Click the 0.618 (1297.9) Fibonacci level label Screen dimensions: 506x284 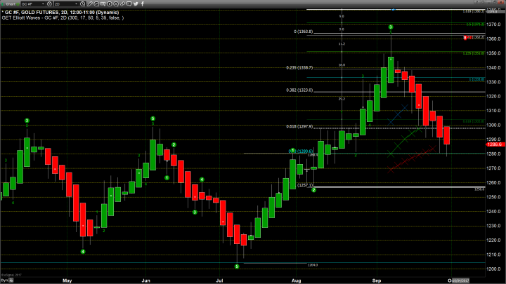299,126
